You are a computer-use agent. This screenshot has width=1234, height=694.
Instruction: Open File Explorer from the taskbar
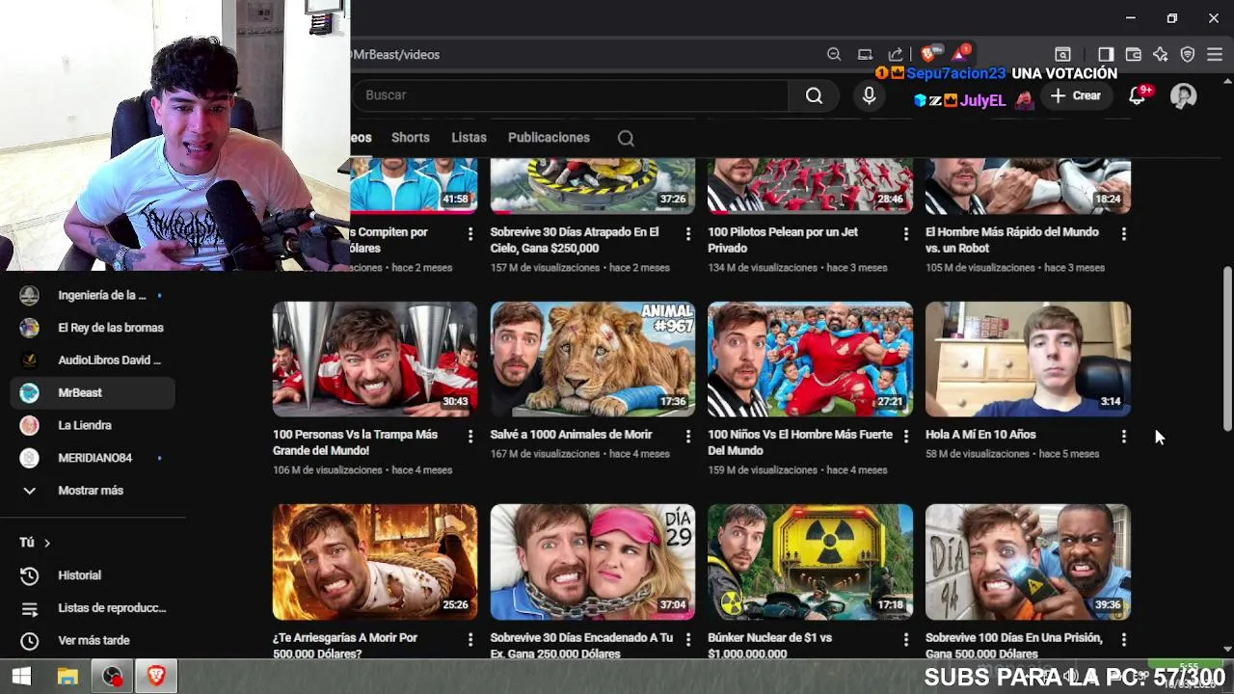67,677
